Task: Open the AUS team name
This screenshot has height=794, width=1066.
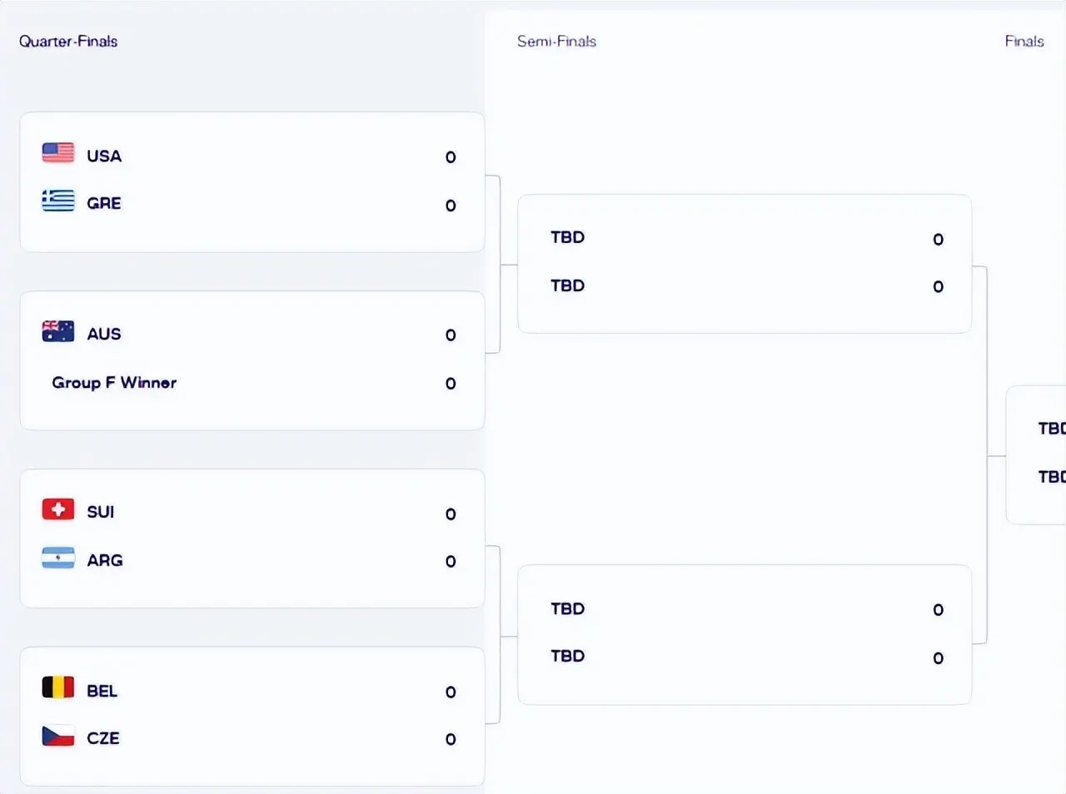Action: point(104,335)
